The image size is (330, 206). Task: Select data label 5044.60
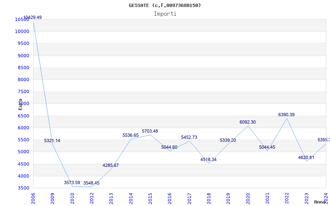tap(170, 147)
